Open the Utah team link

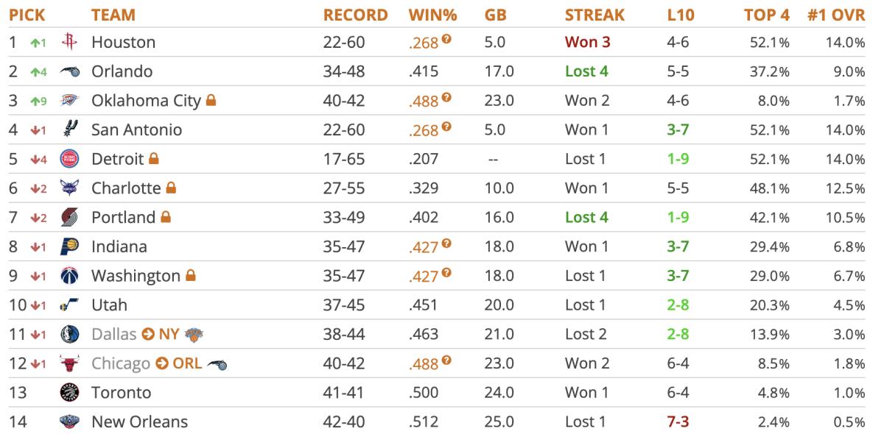[x=109, y=305]
